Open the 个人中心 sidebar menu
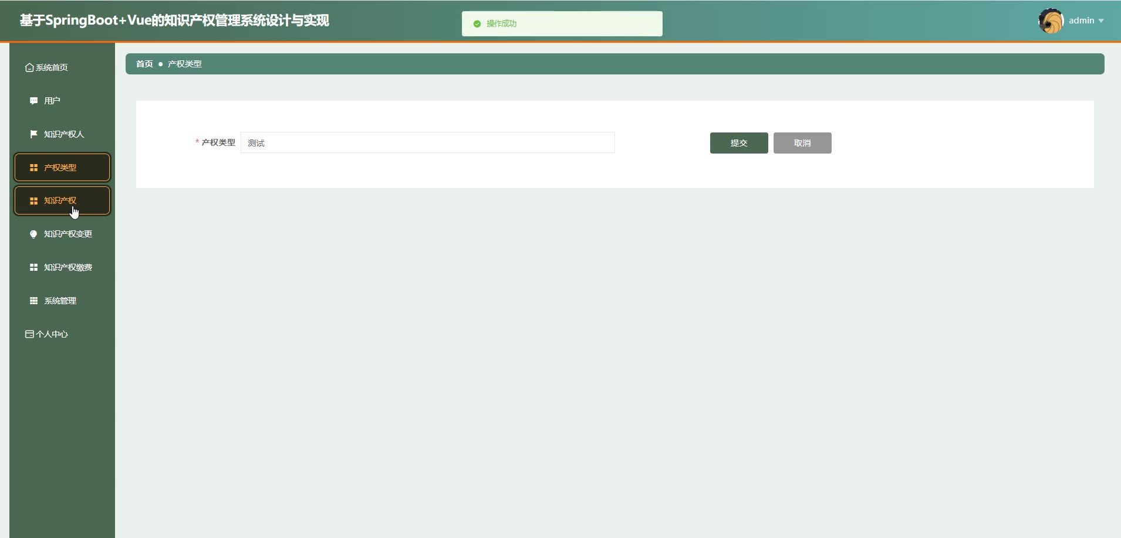 click(x=62, y=334)
